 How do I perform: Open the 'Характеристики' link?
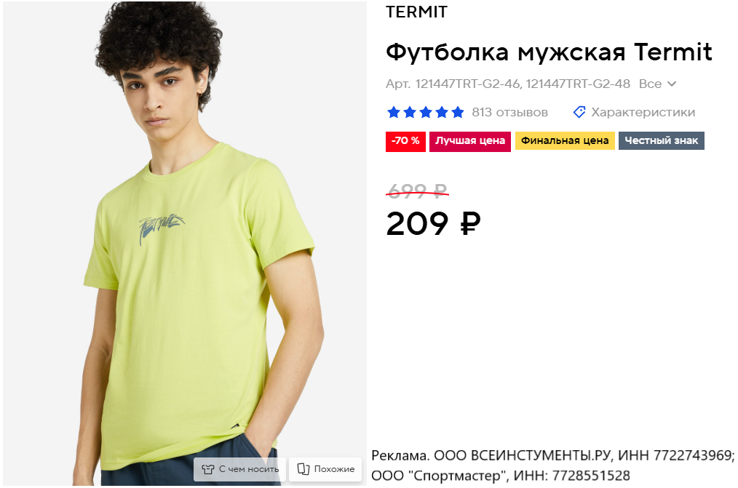(643, 112)
